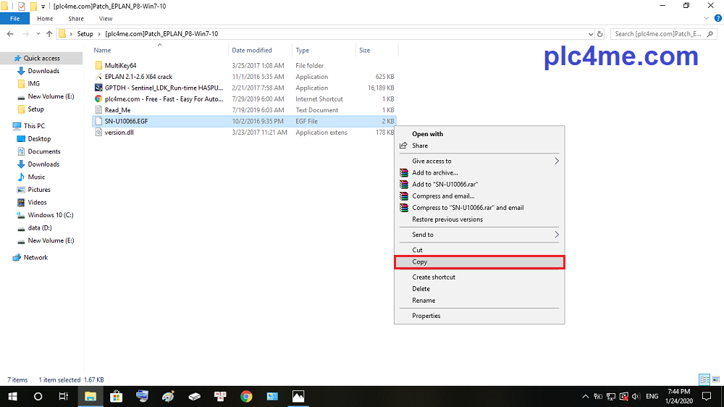Open the Windows Start menu

(x=12, y=396)
